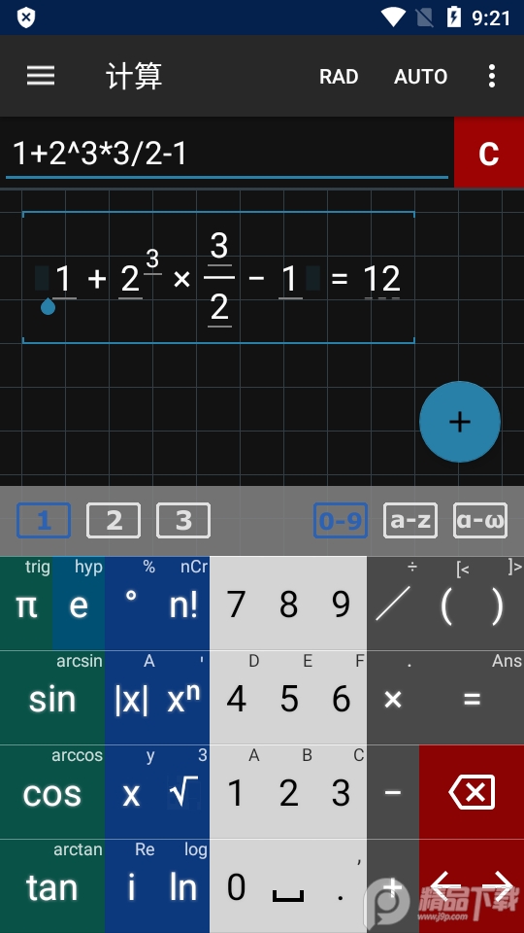
Task: Clear the expression with the red C button
Action: click(489, 153)
